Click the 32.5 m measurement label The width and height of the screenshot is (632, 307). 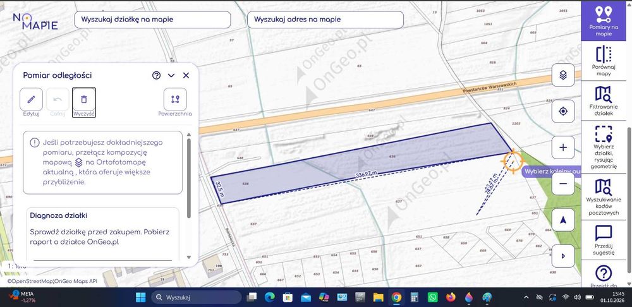219,190
